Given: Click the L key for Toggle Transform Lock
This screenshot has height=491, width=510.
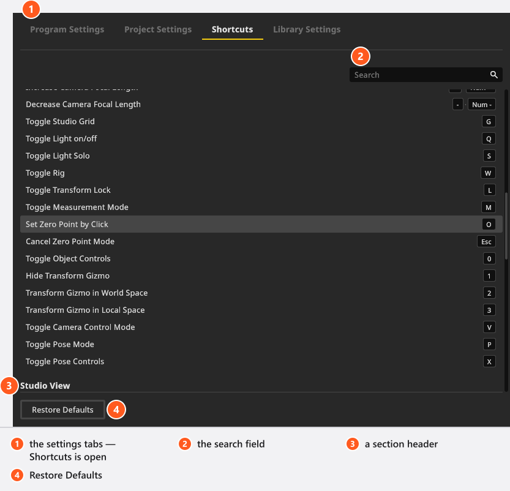Looking at the screenshot, I should pyautogui.click(x=490, y=190).
